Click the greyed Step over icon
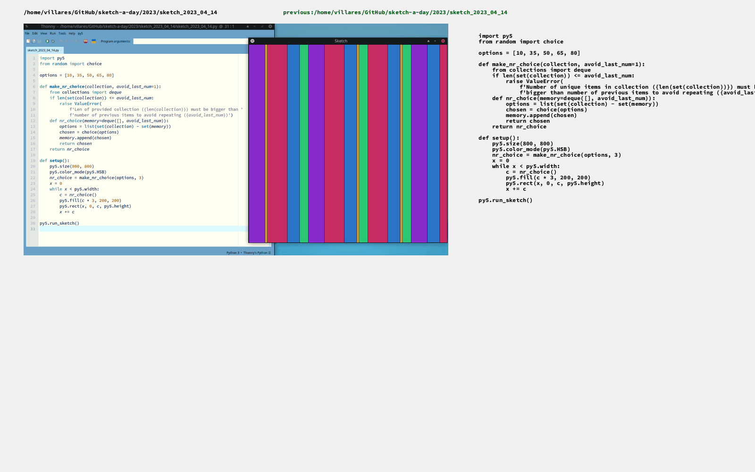 61,41
